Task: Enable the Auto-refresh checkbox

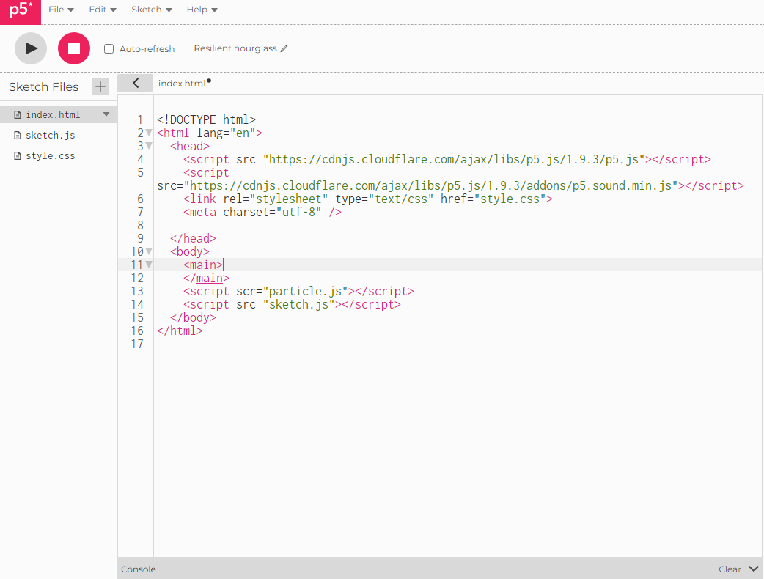Action: click(x=109, y=48)
